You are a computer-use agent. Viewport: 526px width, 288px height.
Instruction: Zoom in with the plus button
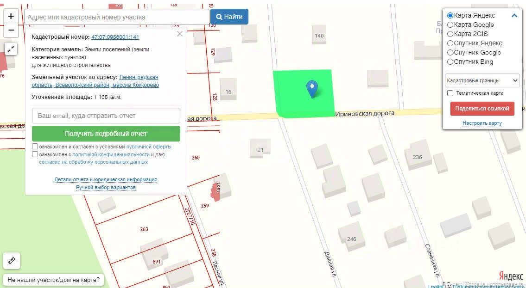pyautogui.click(x=11, y=16)
